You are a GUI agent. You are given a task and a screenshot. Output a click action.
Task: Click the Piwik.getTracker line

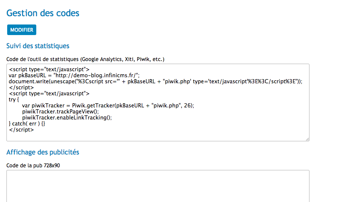108,106
